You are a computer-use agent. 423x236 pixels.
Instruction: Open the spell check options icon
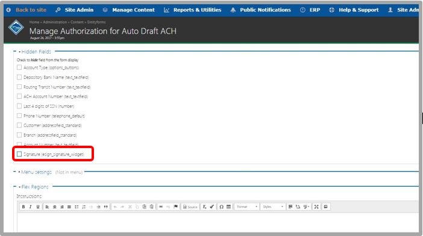[306, 206]
